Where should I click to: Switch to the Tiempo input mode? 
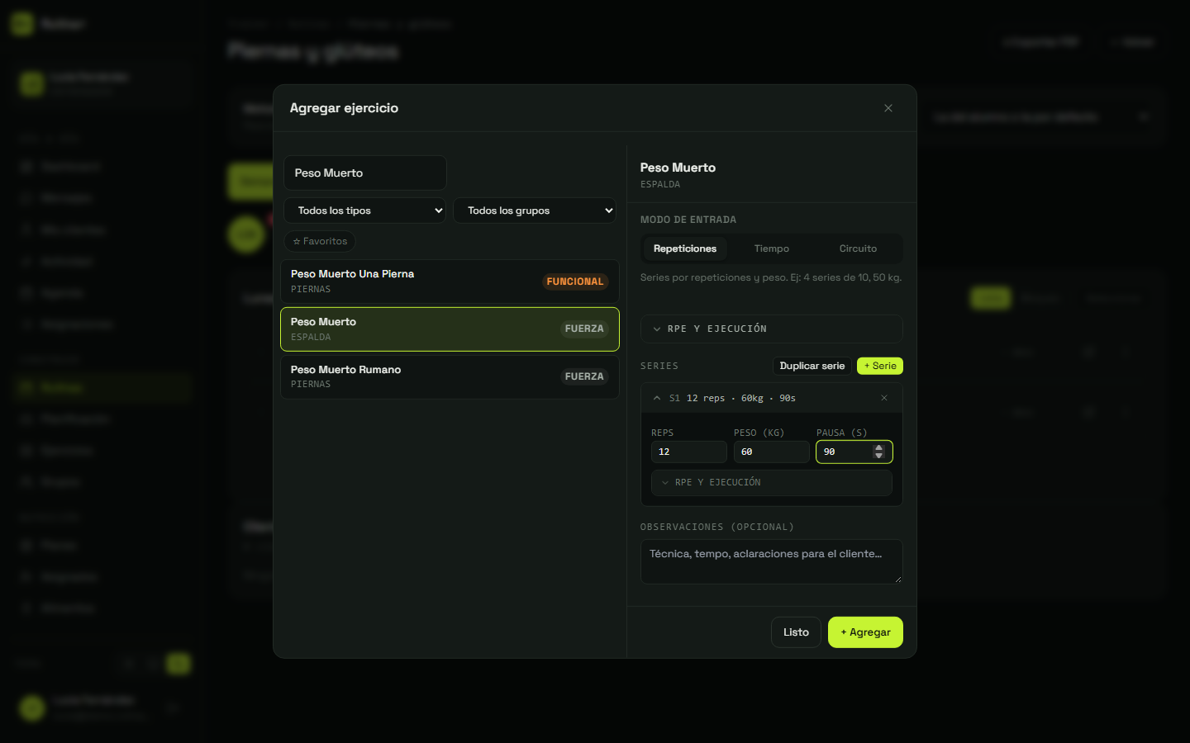772,248
